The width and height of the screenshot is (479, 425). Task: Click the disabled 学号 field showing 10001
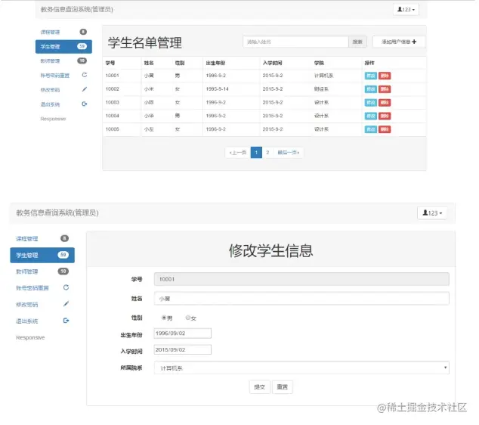click(x=301, y=279)
